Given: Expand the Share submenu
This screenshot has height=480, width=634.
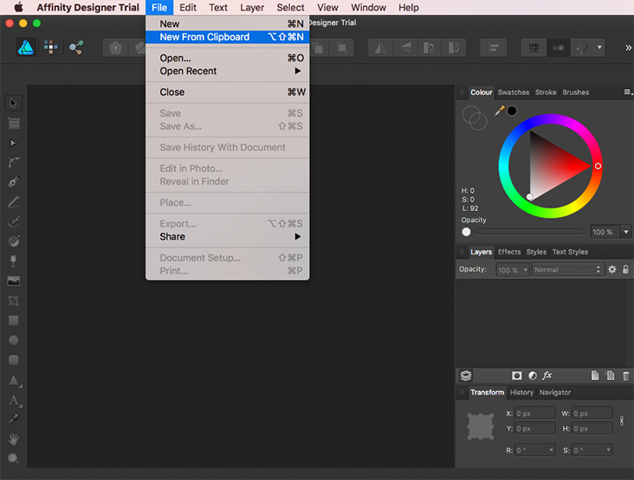Looking at the screenshot, I should (227, 237).
